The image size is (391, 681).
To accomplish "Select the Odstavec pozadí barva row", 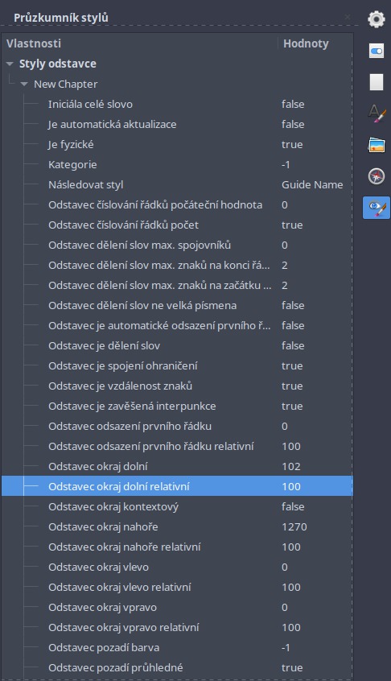I will click(x=177, y=647).
